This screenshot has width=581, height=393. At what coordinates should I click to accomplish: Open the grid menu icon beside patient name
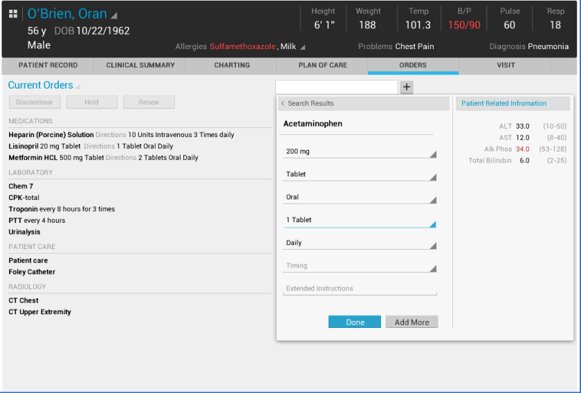coord(13,15)
